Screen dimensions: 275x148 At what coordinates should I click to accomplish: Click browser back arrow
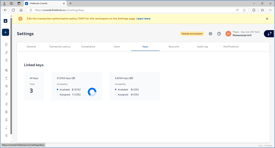point(5,10)
